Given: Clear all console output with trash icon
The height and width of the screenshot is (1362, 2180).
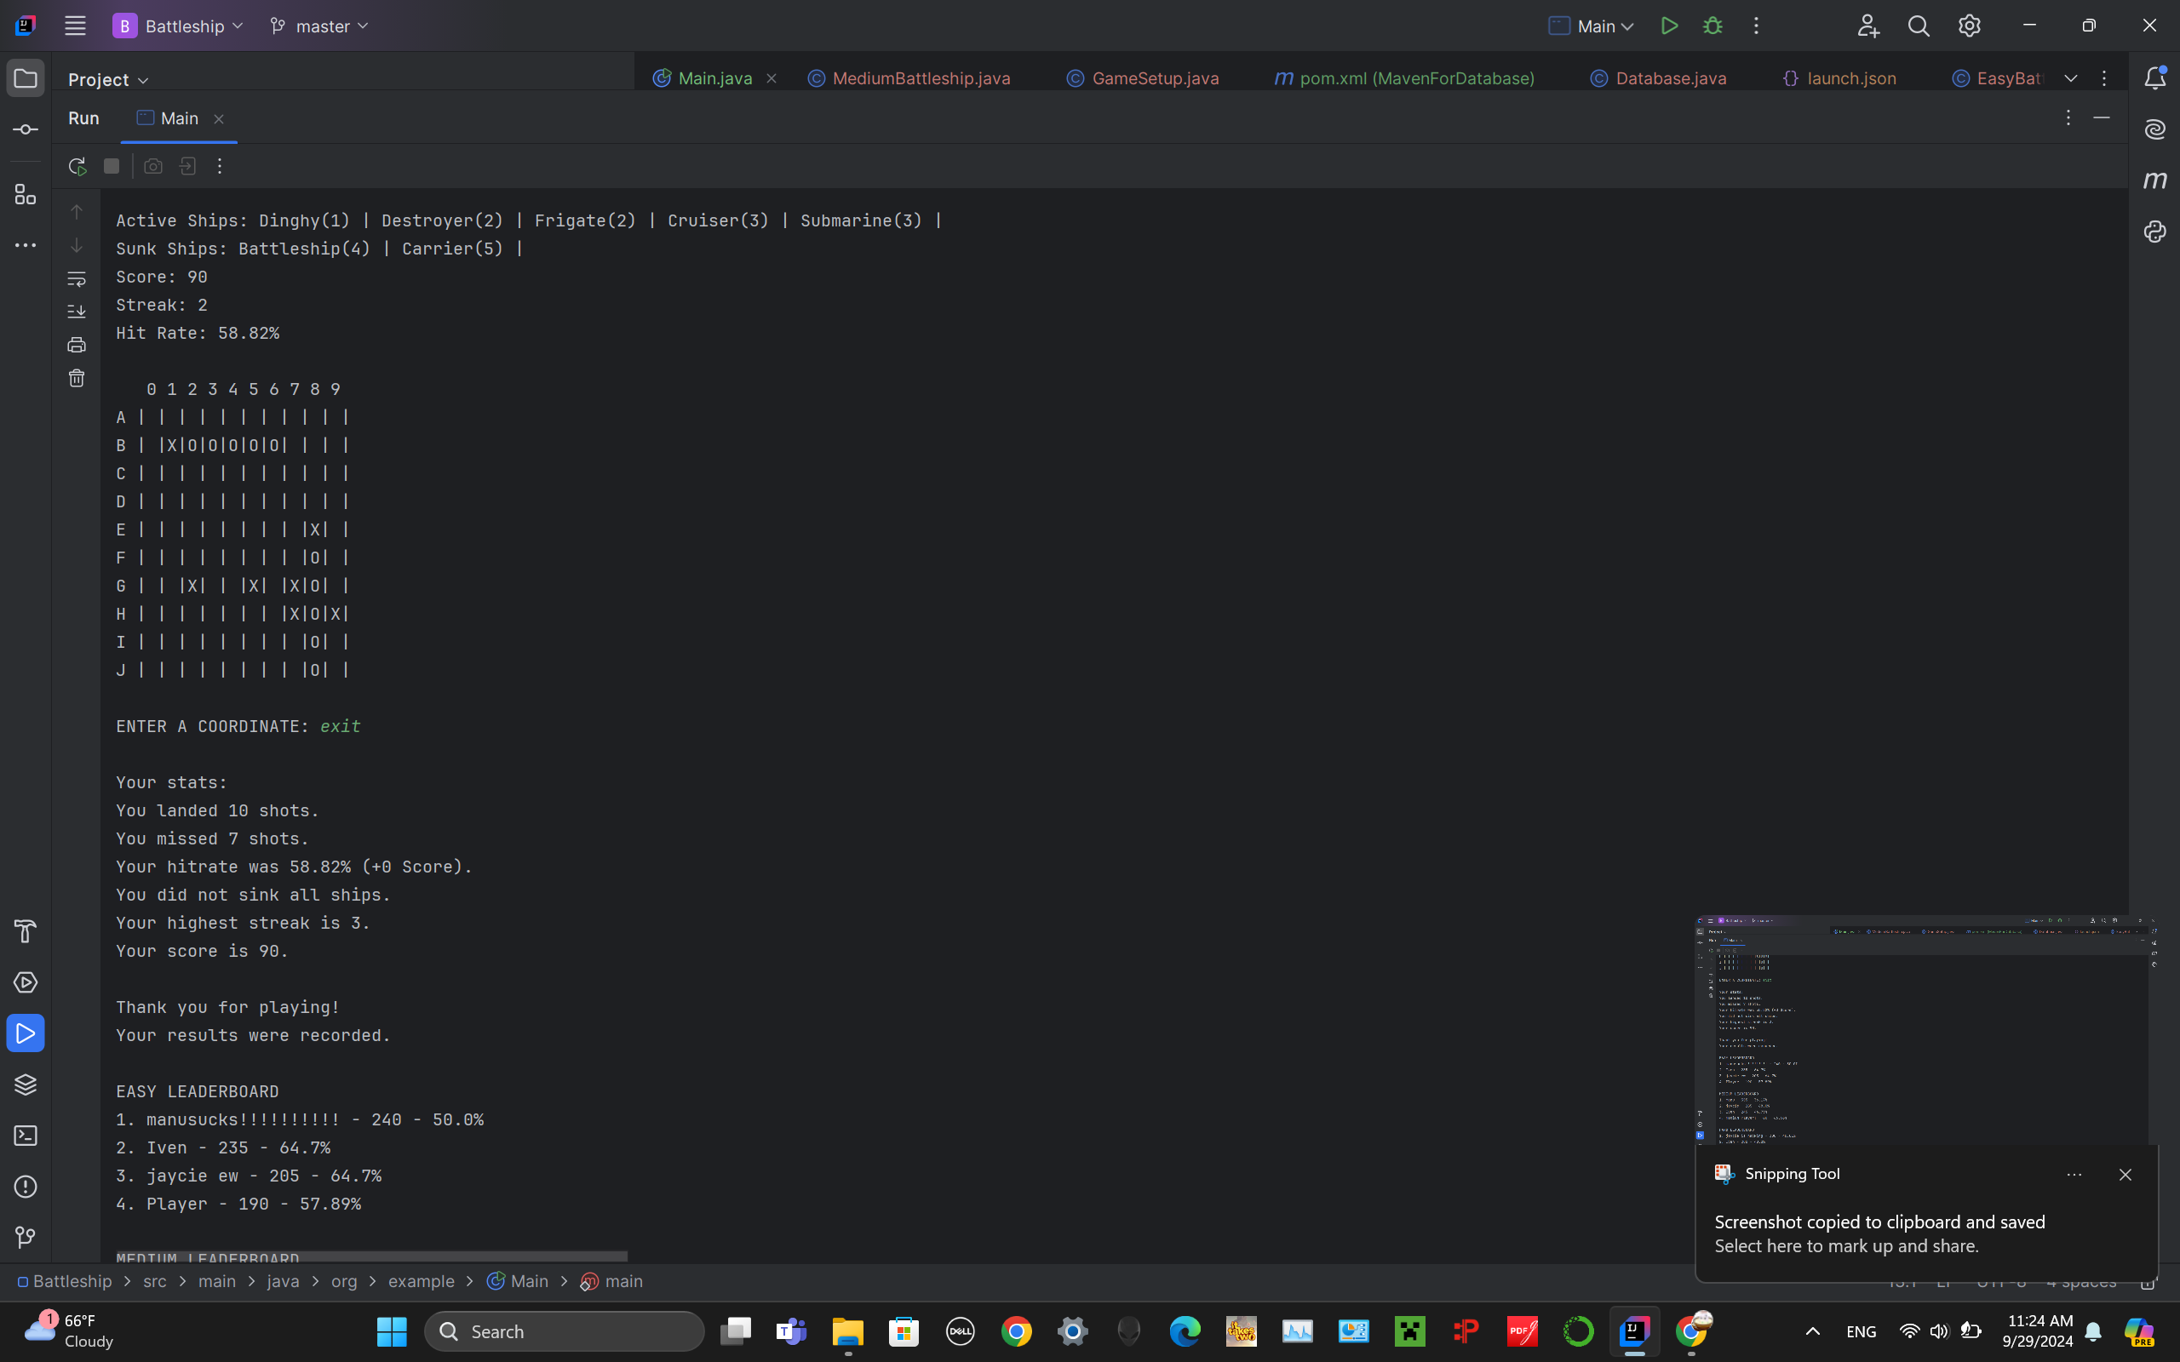Looking at the screenshot, I should [x=77, y=378].
